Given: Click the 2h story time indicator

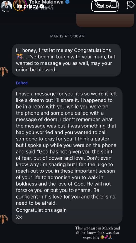Looking at the screenshot, I should (x=50, y=6).
